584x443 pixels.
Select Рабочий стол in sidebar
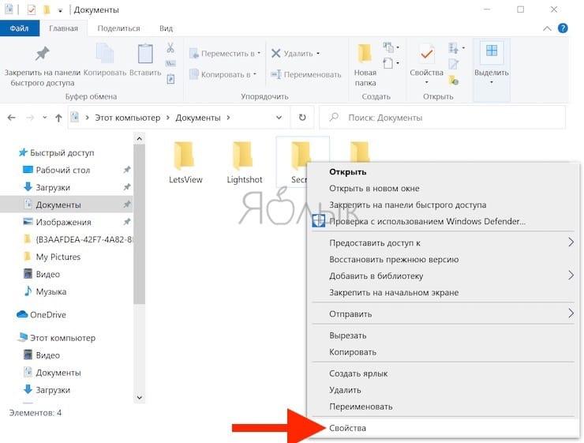pos(57,170)
